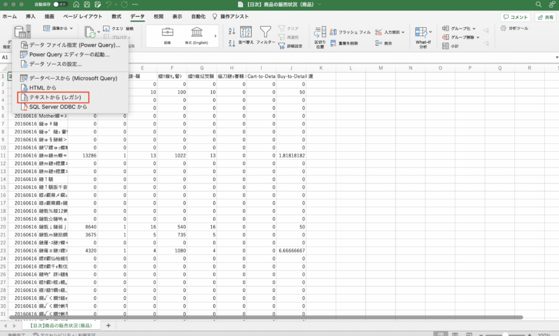Open the グループ化 dropdown
This screenshot has width=559, height=336.
[x=459, y=29]
